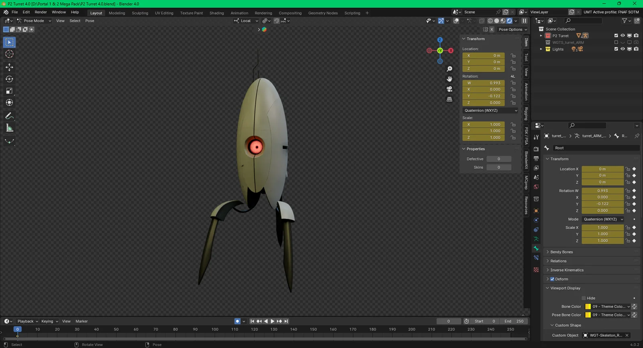Screen dimensions: 643x348
Task: Switch to the Animation workspace tab
Action: coord(239,13)
